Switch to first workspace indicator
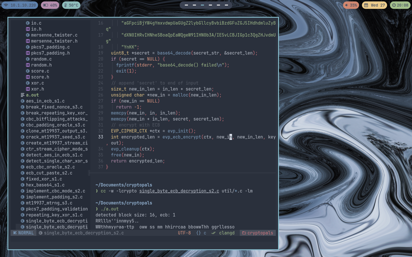This screenshot has height=257, width=412. point(186,5)
